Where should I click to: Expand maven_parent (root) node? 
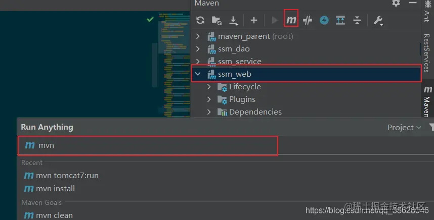click(x=198, y=36)
